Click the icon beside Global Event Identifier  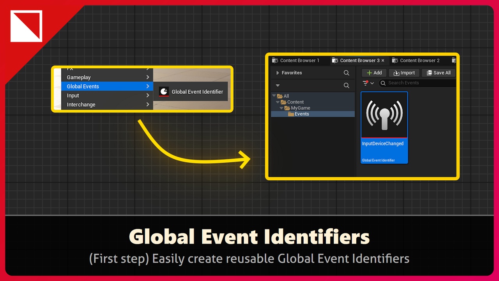click(x=164, y=92)
